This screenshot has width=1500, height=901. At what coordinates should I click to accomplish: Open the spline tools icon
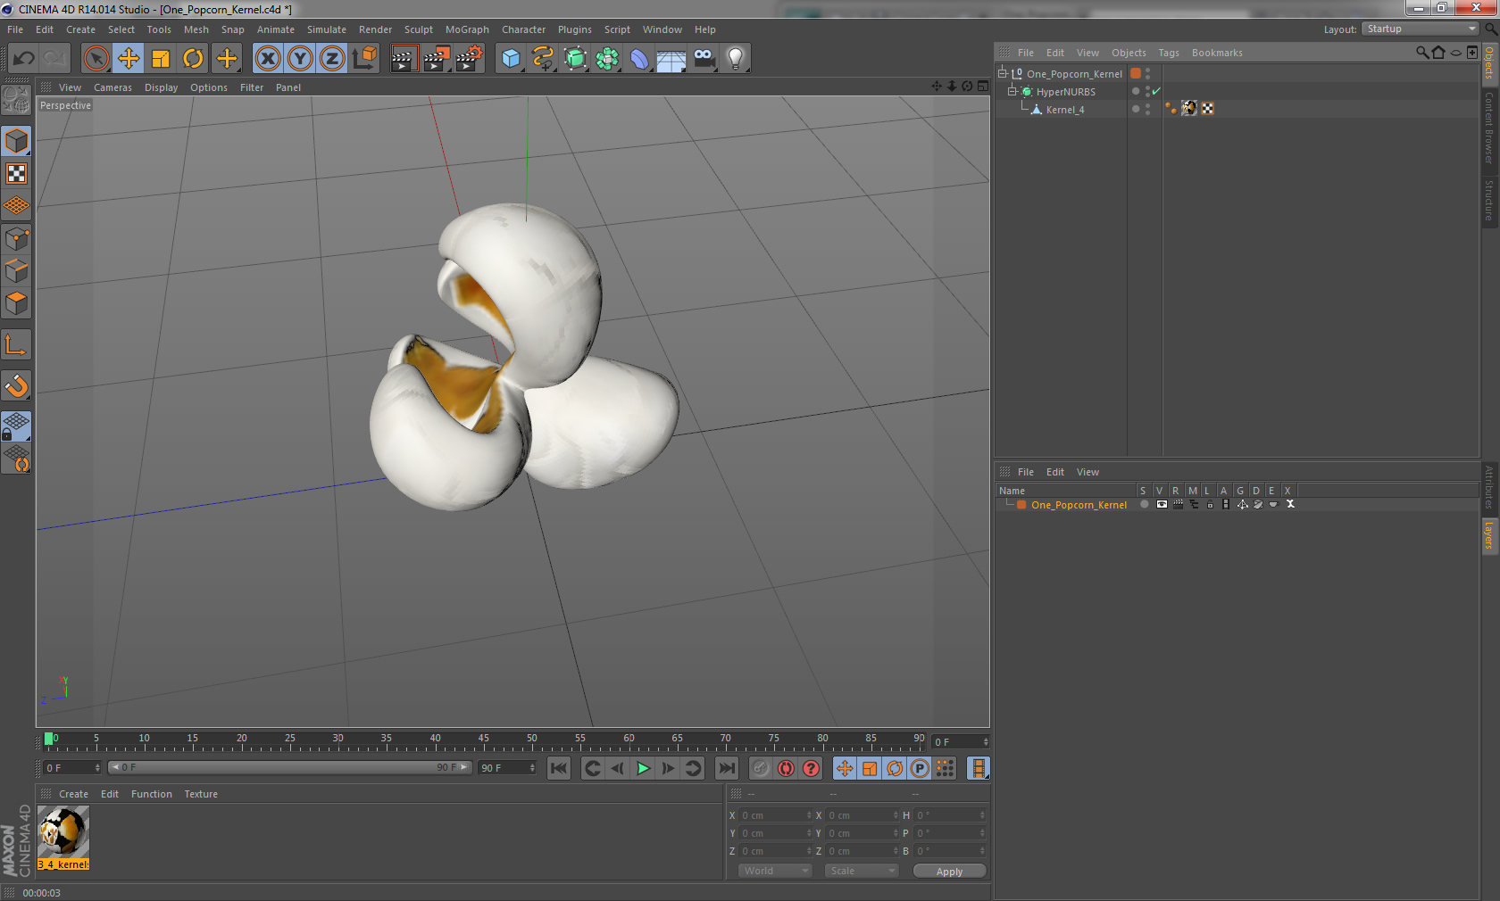pos(543,59)
